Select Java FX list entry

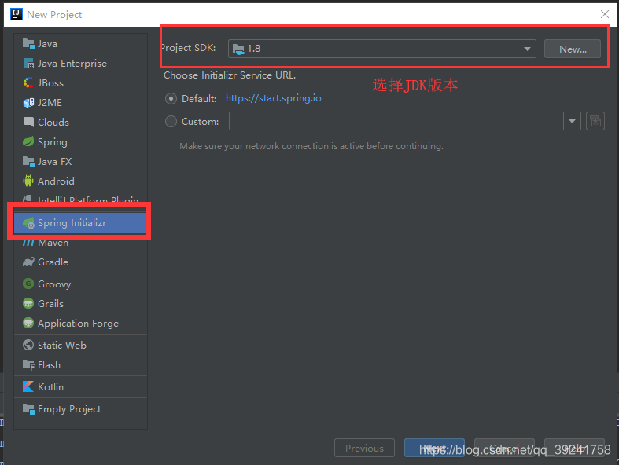[x=80, y=161]
